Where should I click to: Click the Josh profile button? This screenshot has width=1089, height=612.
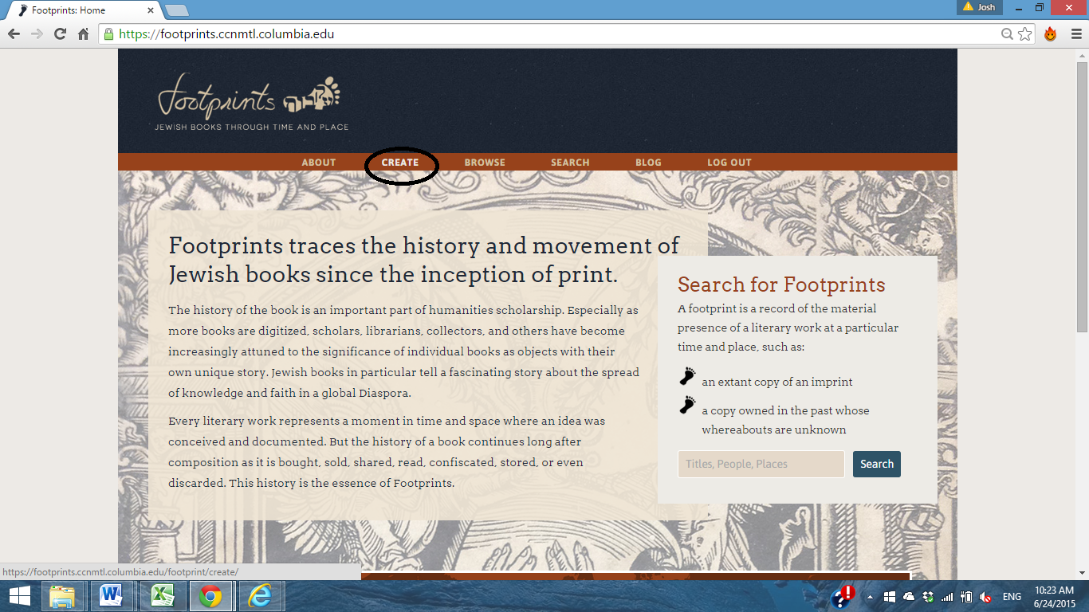(x=980, y=6)
